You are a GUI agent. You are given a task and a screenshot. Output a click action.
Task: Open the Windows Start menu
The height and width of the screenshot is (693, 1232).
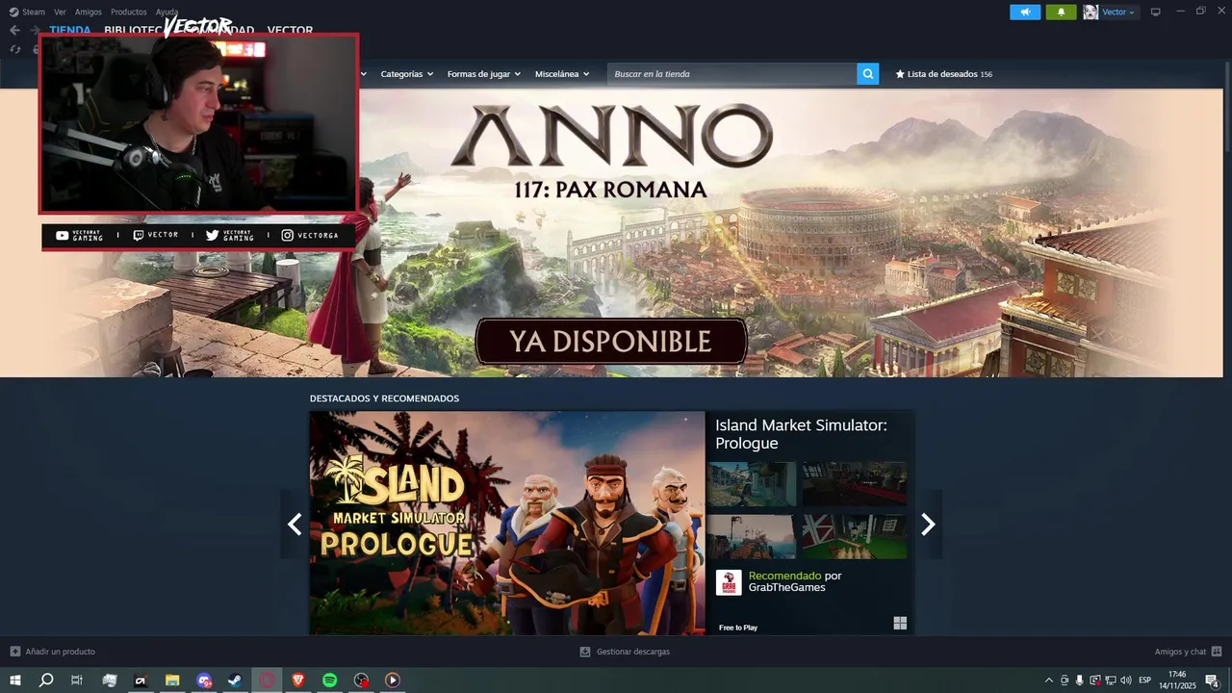15,680
